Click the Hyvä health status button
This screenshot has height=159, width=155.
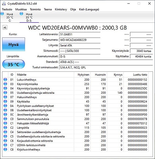click(14, 44)
